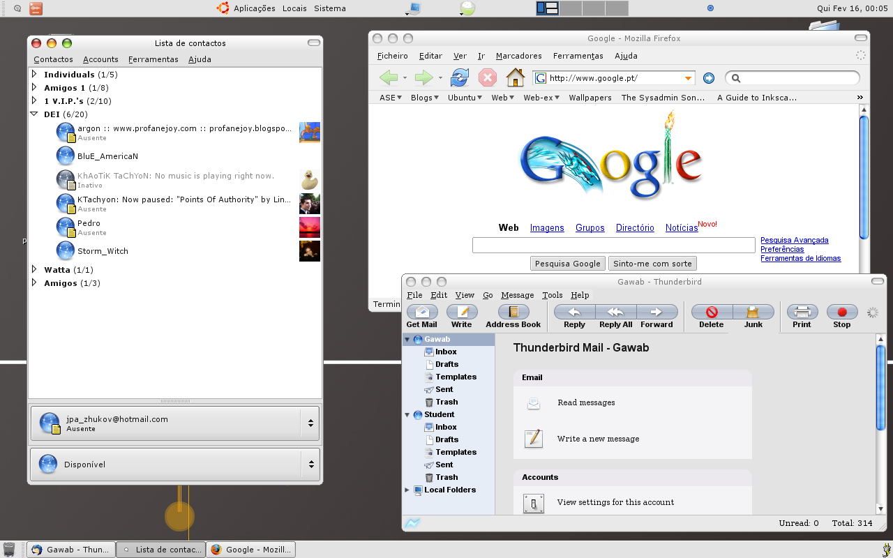Click the Google search text field
Screen dimensions: 893x558
click(x=614, y=245)
